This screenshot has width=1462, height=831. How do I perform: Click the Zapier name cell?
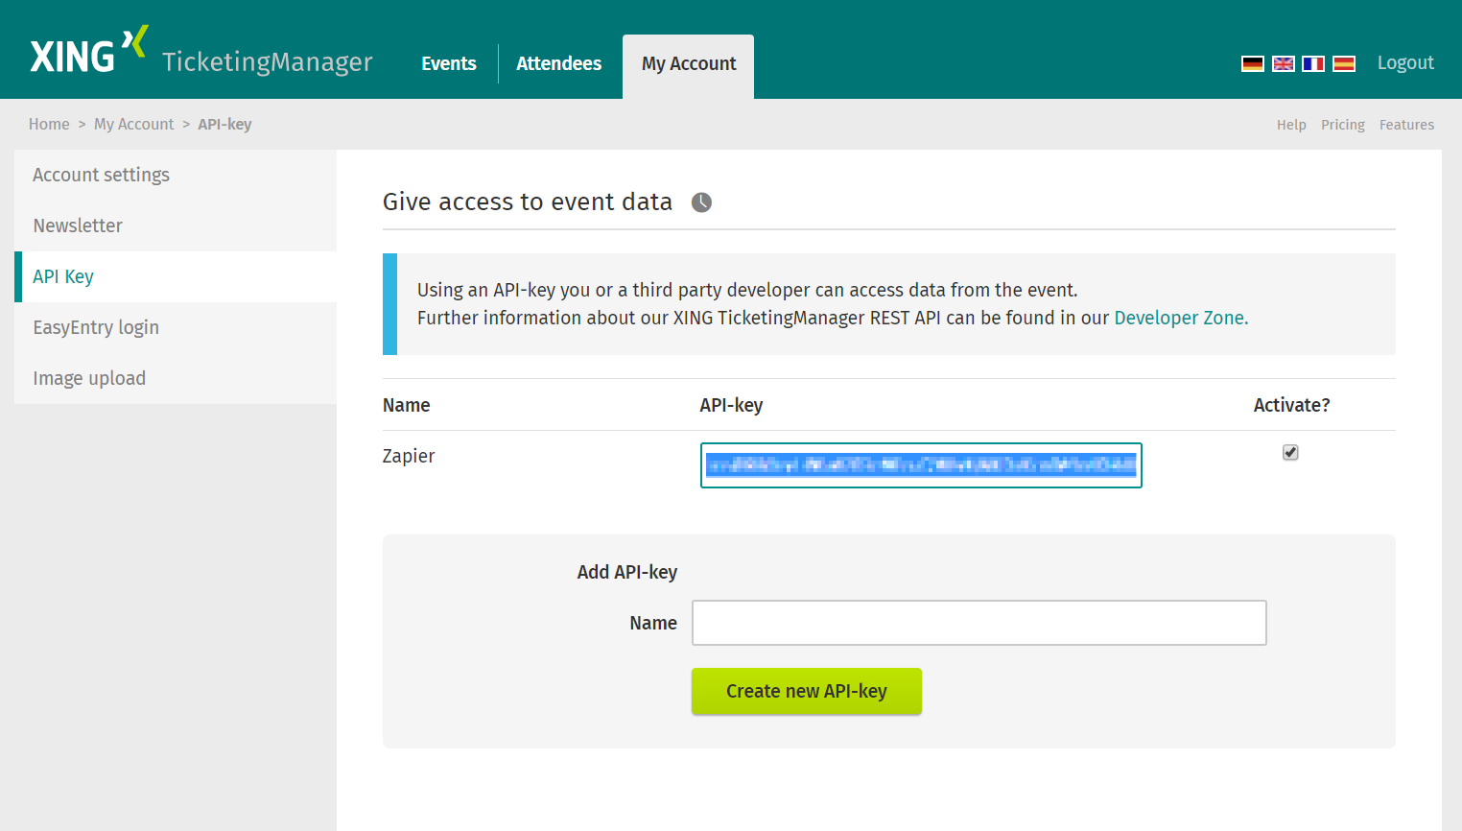pos(409,456)
